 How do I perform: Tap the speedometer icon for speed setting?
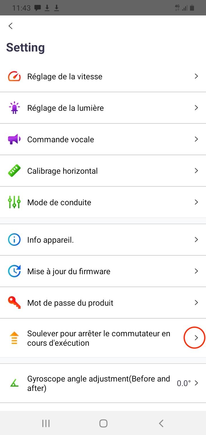14,76
